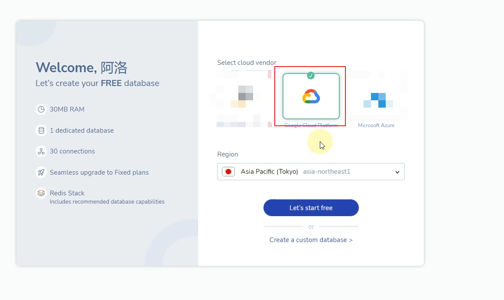Click the rocket icon for Seamless upgrade
This screenshot has height=300, width=504.
coord(41,172)
